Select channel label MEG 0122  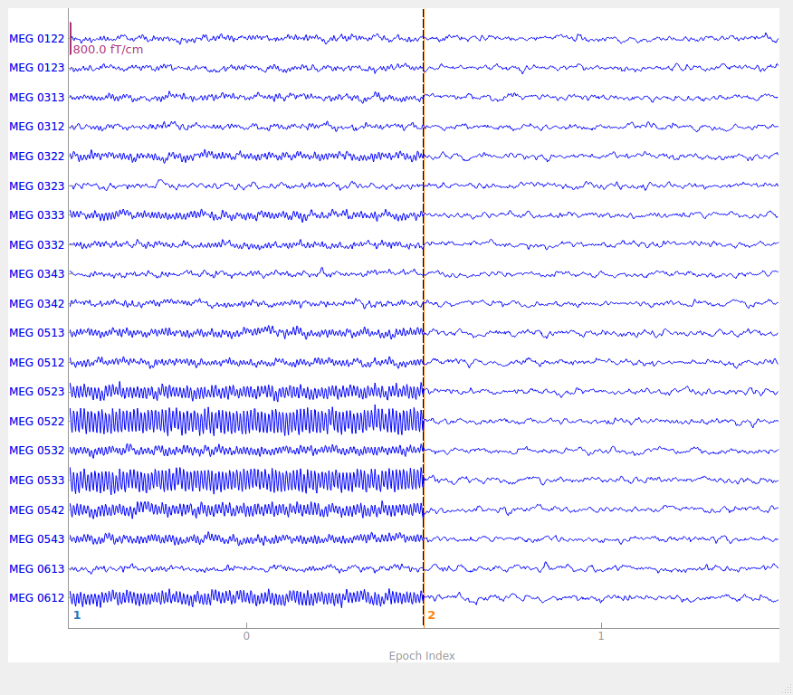(37, 39)
